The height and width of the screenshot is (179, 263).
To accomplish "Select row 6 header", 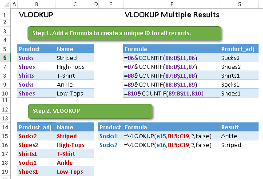I will pyautogui.click(x=5, y=58).
